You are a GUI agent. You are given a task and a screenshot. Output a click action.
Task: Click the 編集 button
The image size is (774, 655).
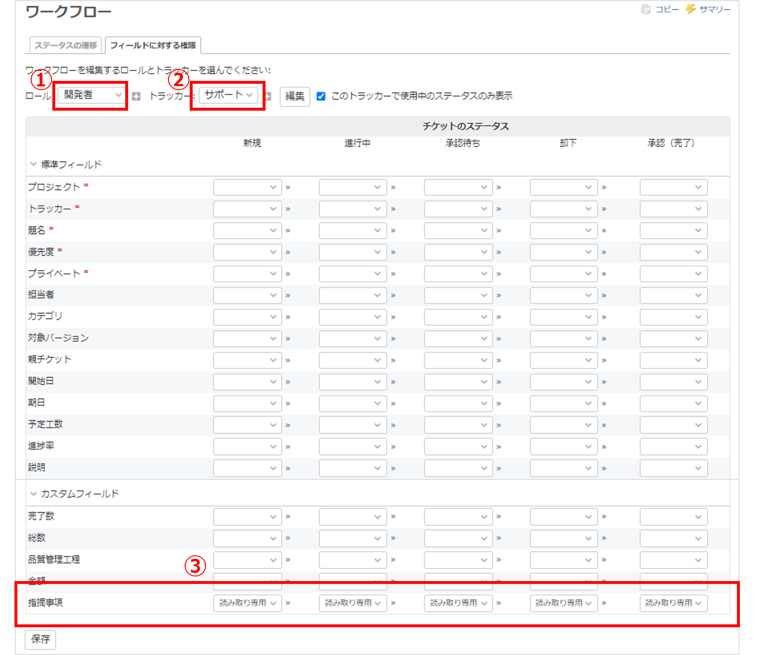[x=294, y=97]
